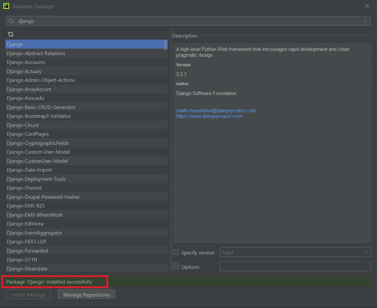The width and height of the screenshot is (377, 308).
Task: Select Django-EventAggregator in the list
Action: (x=86, y=233)
